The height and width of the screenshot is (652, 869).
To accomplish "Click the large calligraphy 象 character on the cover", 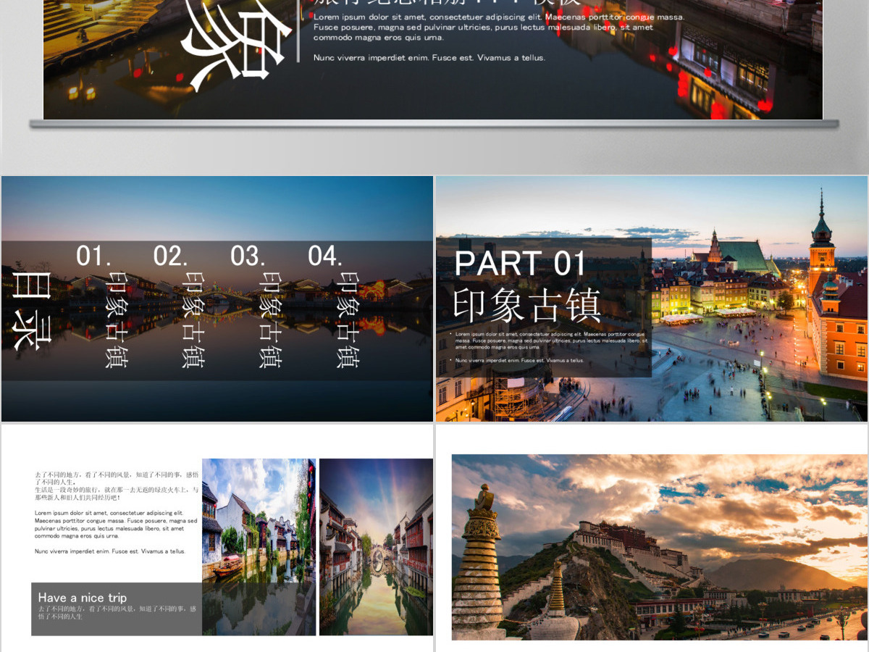I will coord(235,47).
